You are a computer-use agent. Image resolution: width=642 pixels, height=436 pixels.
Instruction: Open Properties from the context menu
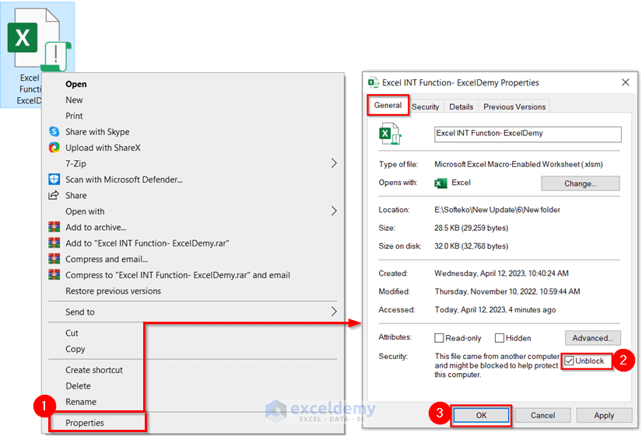click(x=85, y=423)
